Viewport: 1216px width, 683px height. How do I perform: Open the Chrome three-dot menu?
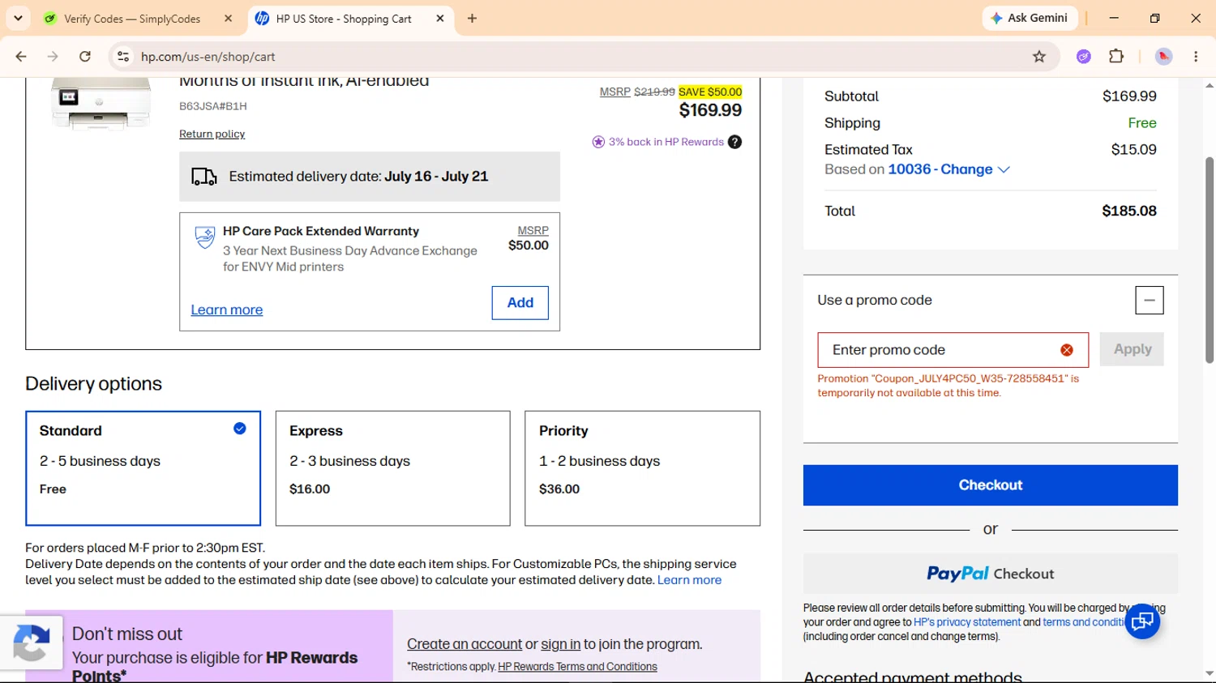coord(1196,56)
